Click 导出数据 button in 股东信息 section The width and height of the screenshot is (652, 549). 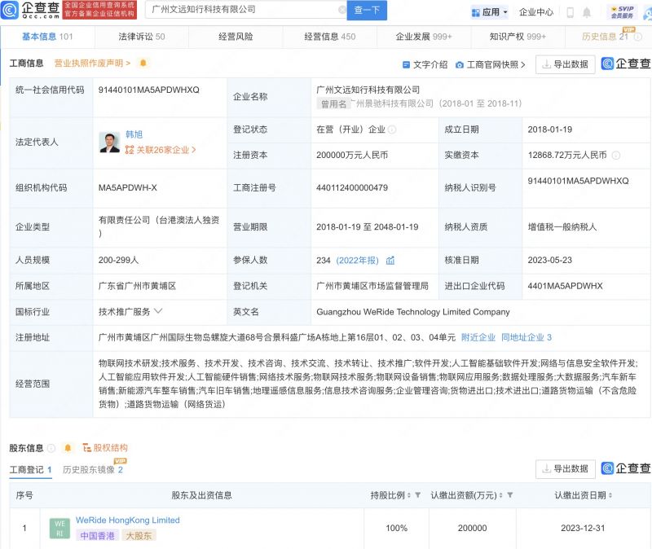click(566, 469)
